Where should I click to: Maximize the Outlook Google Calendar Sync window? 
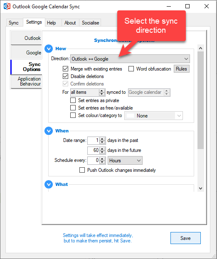187,7
